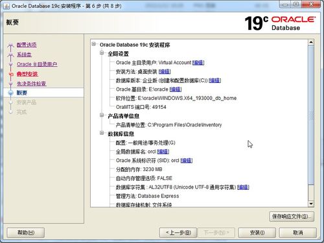Edit the Oracle 基目录 path
Viewport: 324px width, 243px height.
coord(176,89)
